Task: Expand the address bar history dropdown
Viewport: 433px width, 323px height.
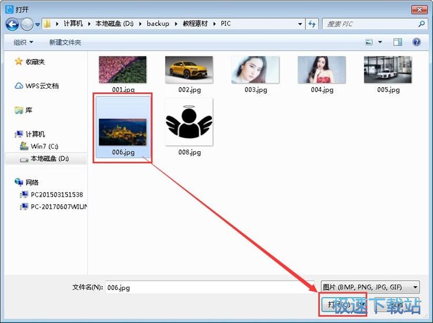Action: pyautogui.click(x=300, y=24)
